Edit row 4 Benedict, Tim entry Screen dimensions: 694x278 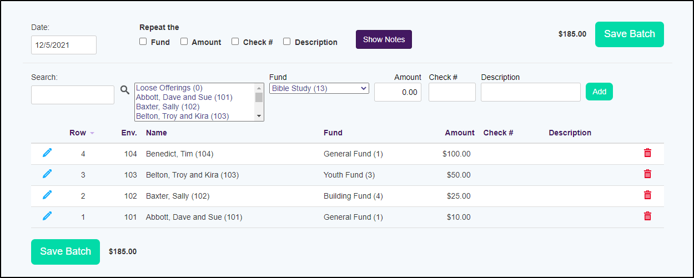click(x=47, y=153)
